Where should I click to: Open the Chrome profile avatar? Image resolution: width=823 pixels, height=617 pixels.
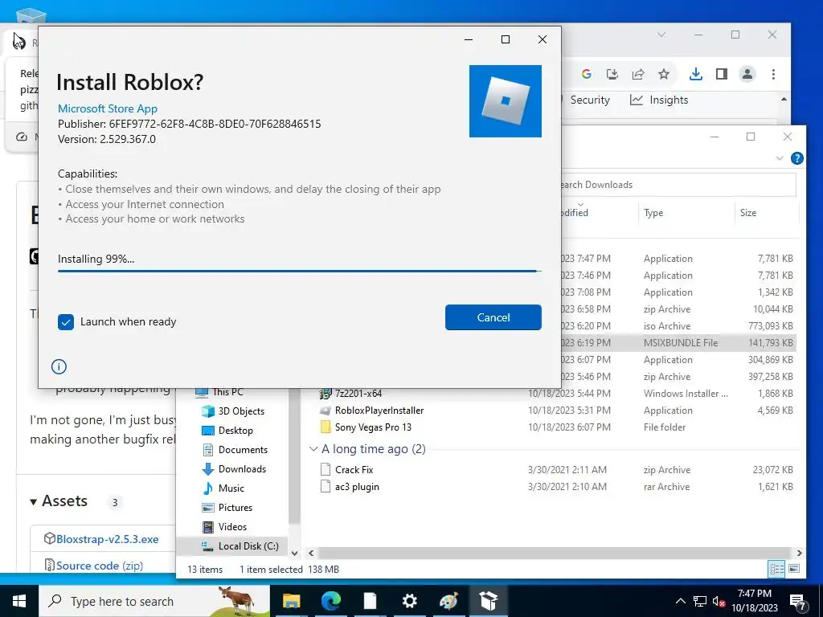pyautogui.click(x=747, y=74)
